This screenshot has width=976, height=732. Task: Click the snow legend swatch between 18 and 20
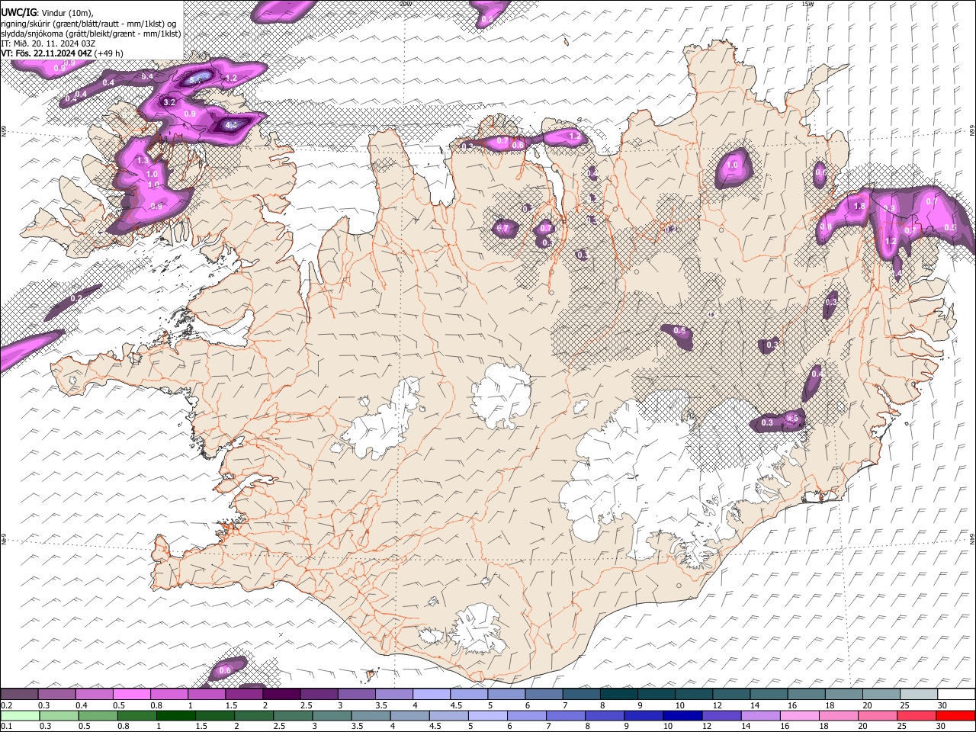(843, 695)
